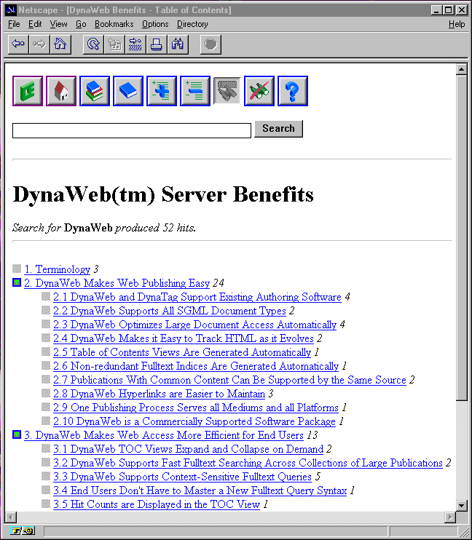Screen dimensions: 472x540
Task: Click gray marker beside section 3.3
Action: click(x=46, y=476)
